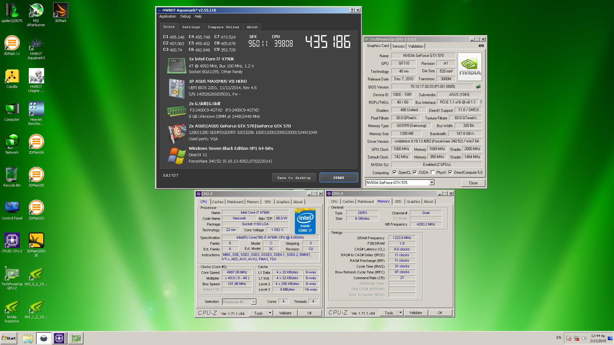Open the Recycle Bin icon
Viewport: 614px width, 345px height.
coord(12,177)
